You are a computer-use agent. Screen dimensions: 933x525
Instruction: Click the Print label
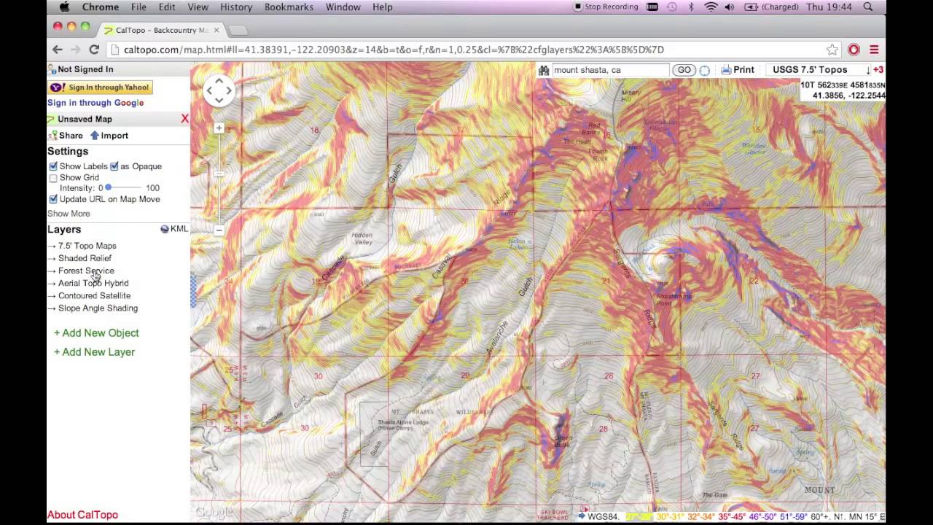click(743, 70)
